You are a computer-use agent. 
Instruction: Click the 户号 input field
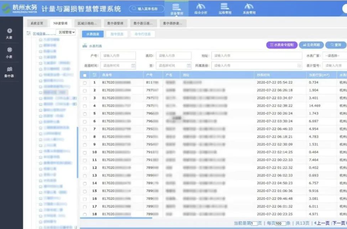click(x=118, y=56)
